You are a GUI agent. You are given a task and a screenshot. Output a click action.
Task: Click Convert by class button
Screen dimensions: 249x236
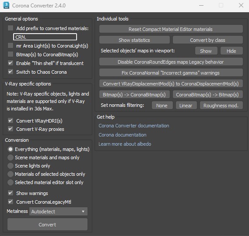[x=208, y=40]
